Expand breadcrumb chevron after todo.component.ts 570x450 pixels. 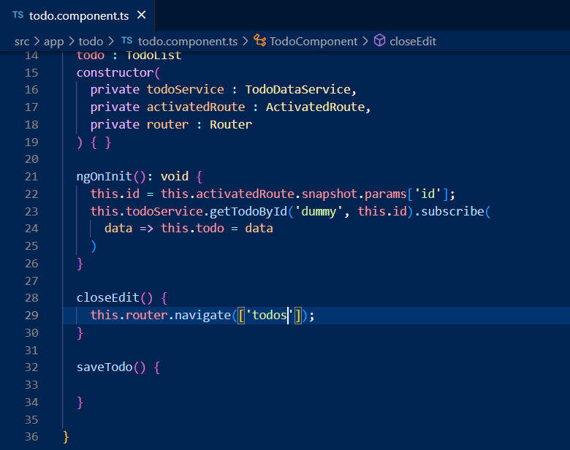coord(246,42)
